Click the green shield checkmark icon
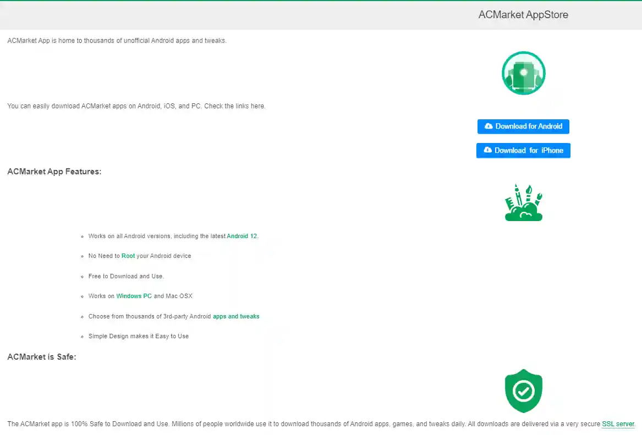Image resolution: width=642 pixels, height=435 pixels. [523, 391]
